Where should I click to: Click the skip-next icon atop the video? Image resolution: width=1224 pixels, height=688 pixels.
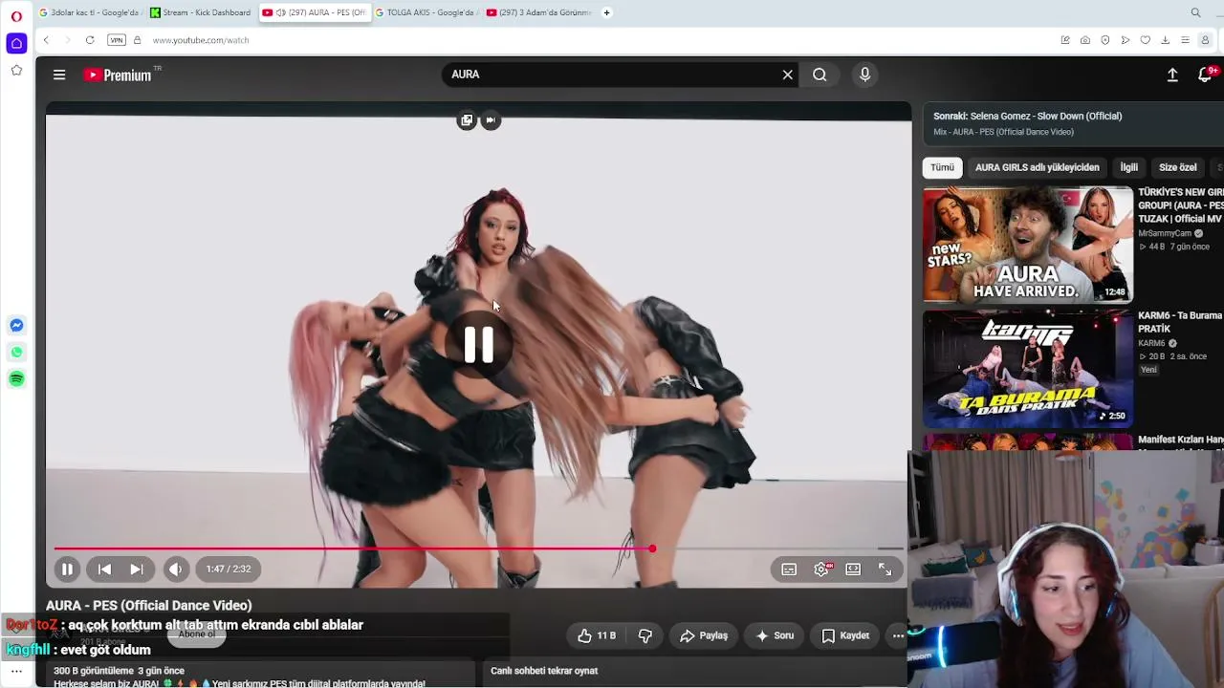[x=491, y=120]
